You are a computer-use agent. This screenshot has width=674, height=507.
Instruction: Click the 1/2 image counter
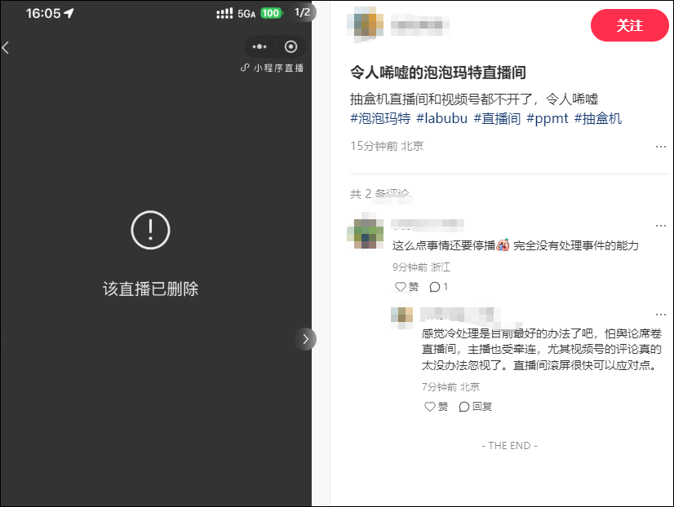[x=302, y=12]
